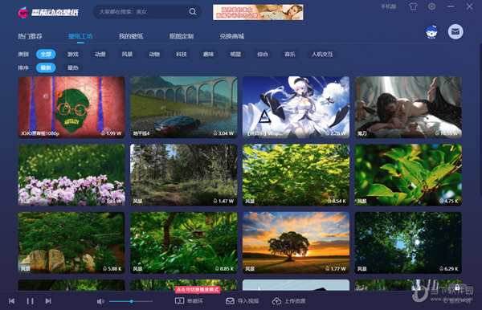Select the 最热 sort option
Image resolution: width=482 pixels, height=310 pixels.
(73, 67)
